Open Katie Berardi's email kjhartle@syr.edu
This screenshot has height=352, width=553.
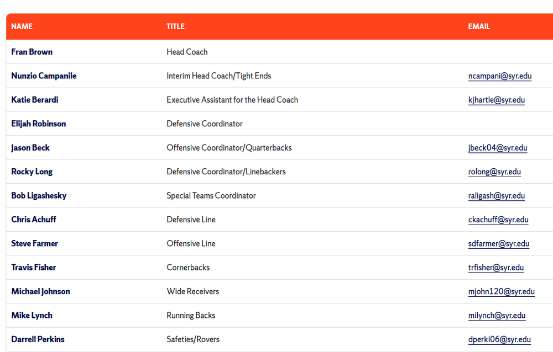(x=496, y=100)
